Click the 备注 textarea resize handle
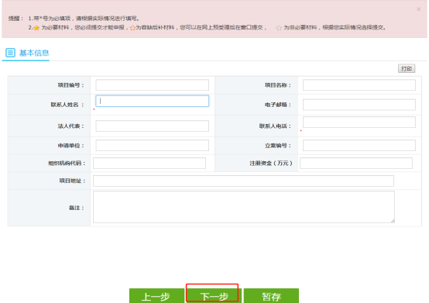 click(393, 221)
